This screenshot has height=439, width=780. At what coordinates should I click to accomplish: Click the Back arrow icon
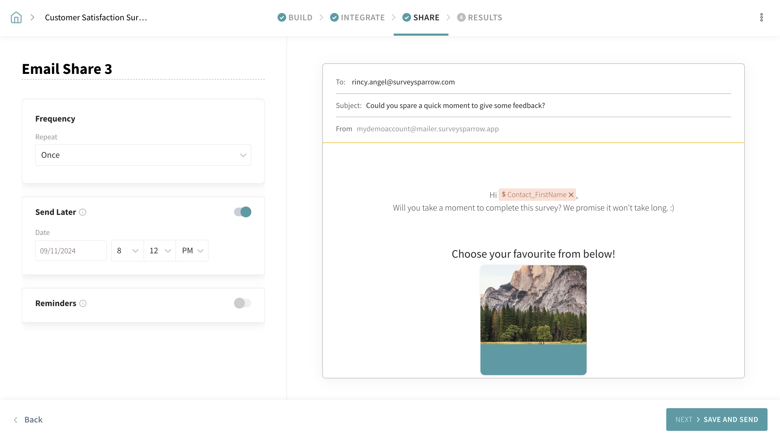pos(16,420)
